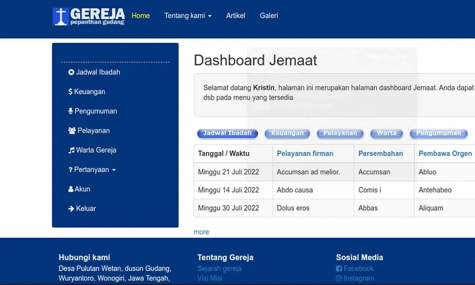
Task: Click the Instagram icon in the footer
Action: click(339, 278)
